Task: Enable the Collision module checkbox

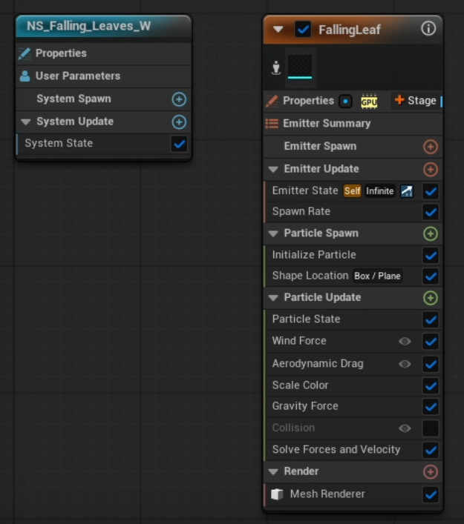Action: coord(430,428)
